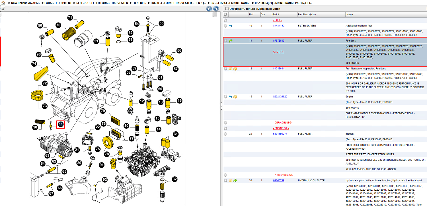The width and height of the screenshot is (427, 206).
Task: Open FORAGE EQUIPMENT breadcrumb item
Action: point(58,3)
